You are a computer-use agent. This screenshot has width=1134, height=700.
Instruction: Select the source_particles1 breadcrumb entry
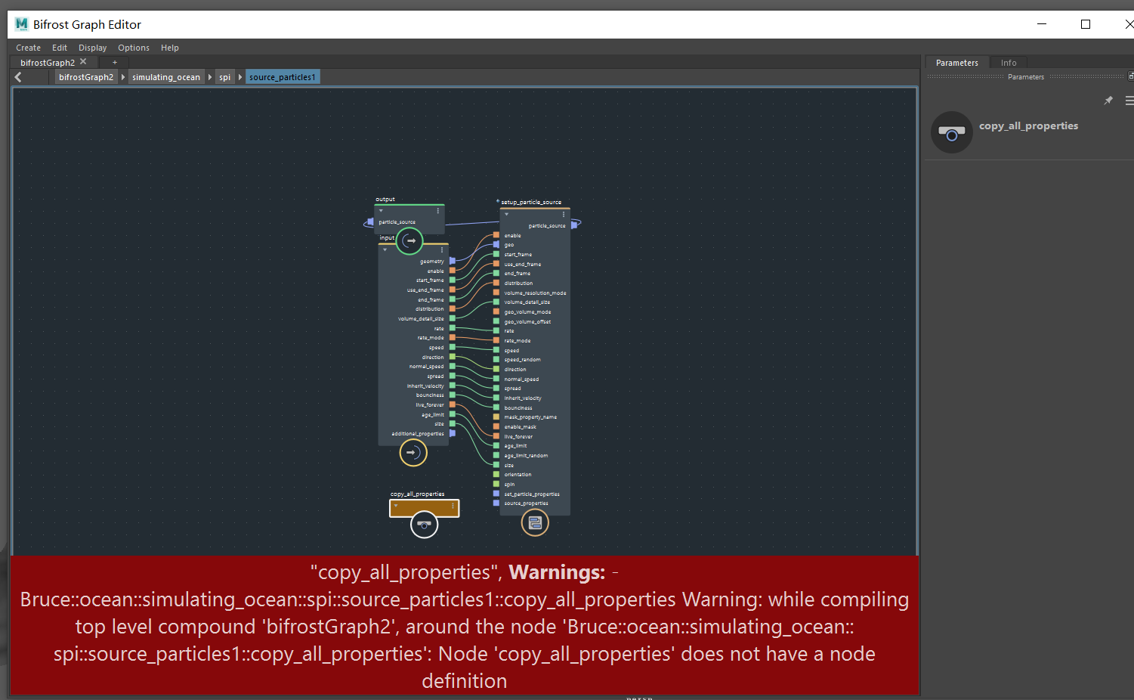click(283, 76)
